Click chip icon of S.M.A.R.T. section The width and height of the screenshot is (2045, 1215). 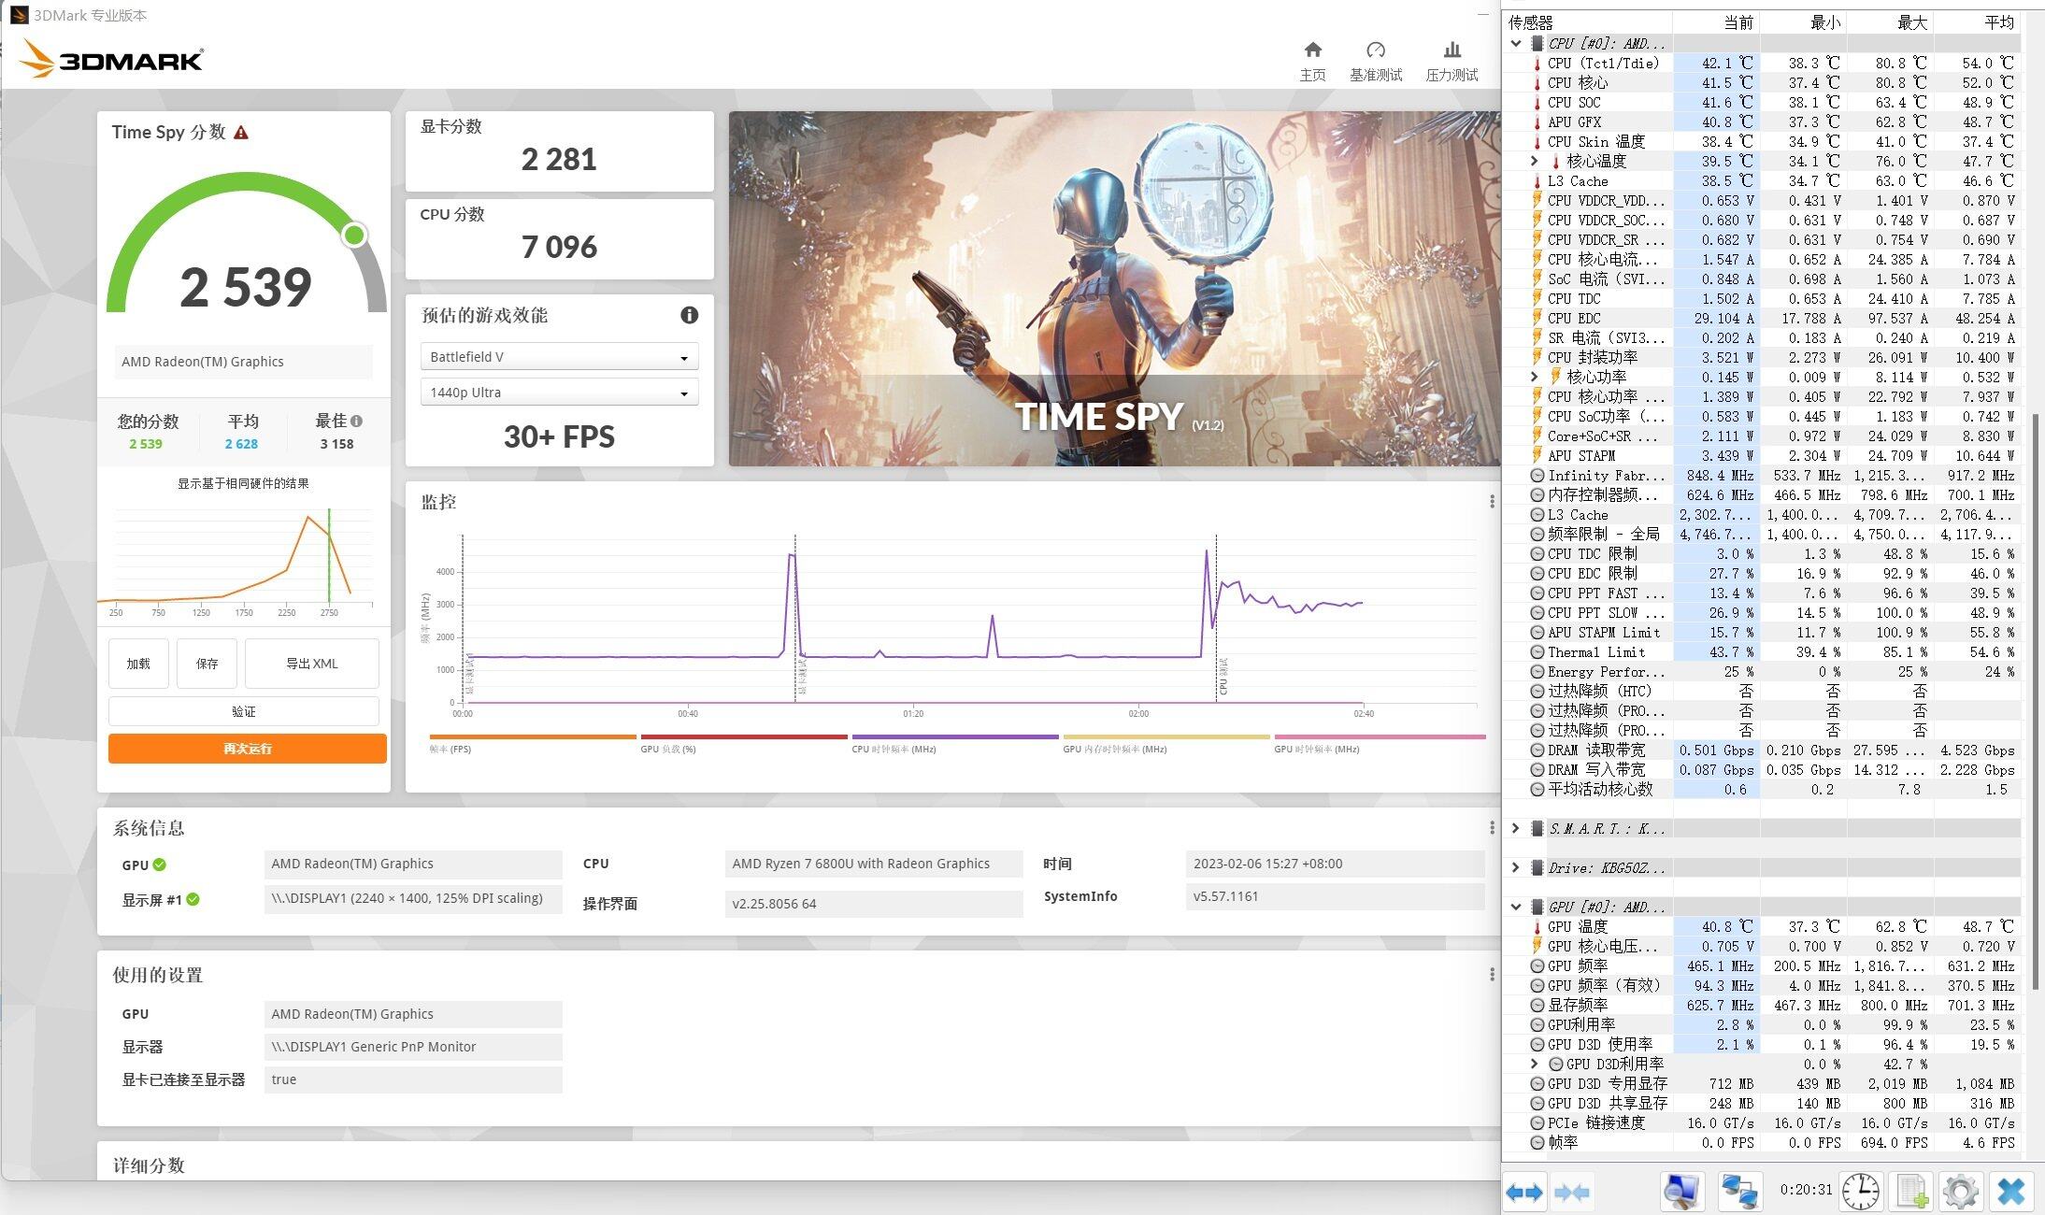[1537, 828]
